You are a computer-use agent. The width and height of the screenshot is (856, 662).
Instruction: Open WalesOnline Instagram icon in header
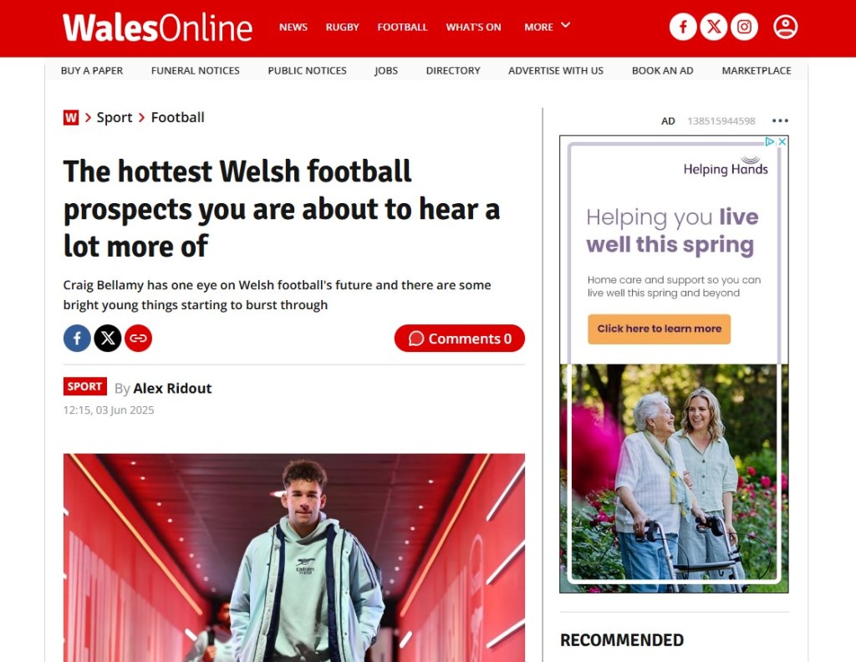(744, 27)
